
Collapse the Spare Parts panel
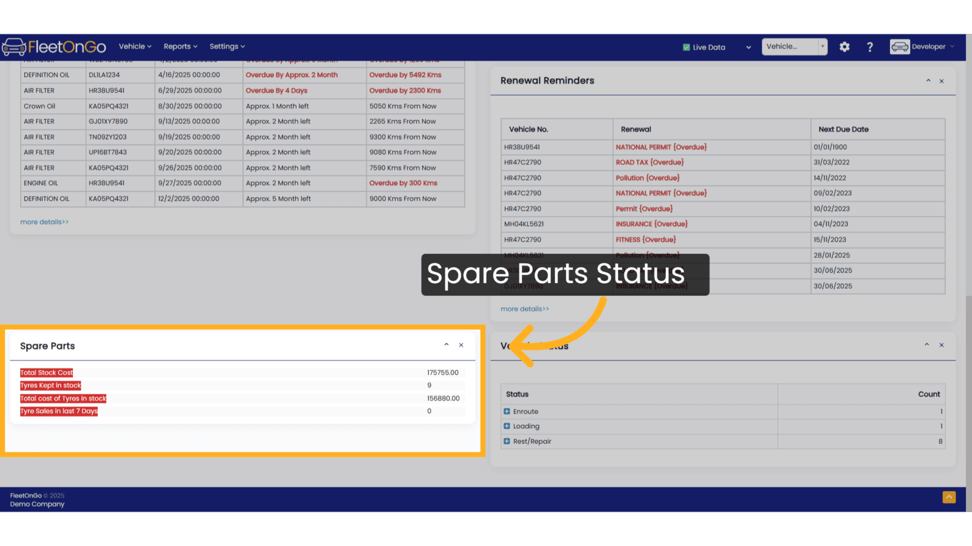click(447, 345)
